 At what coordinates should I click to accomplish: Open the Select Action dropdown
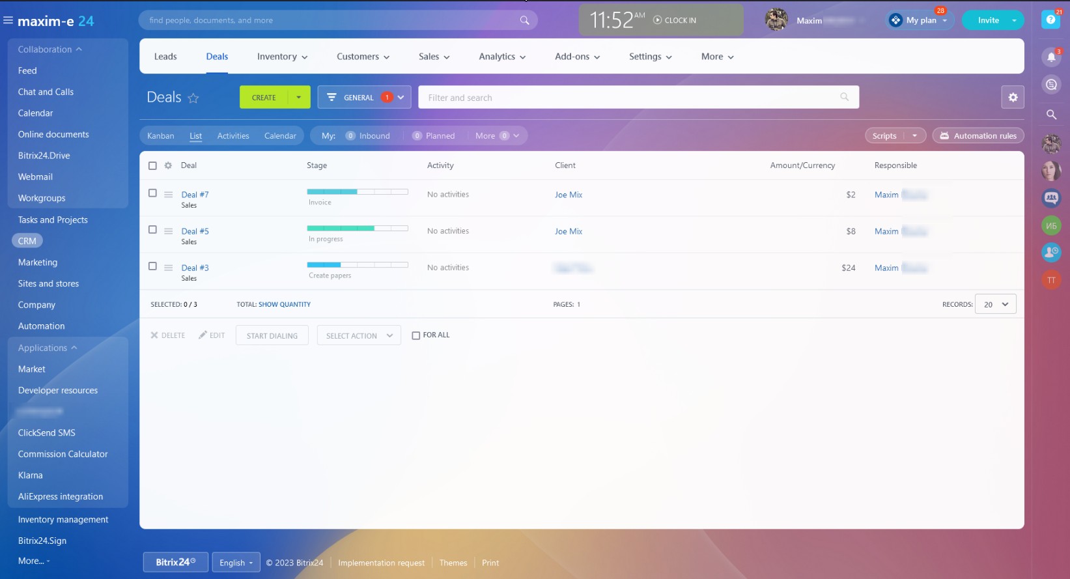tap(359, 335)
